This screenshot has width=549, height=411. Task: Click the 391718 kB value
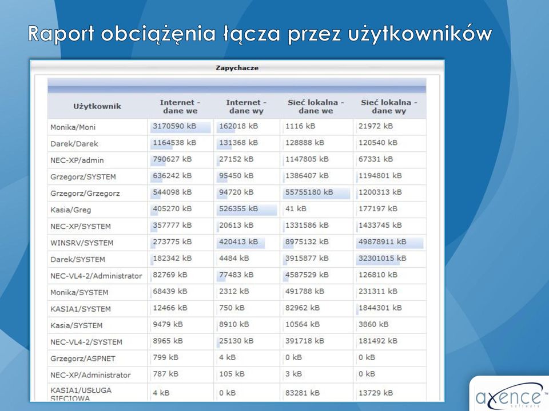[x=305, y=341]
